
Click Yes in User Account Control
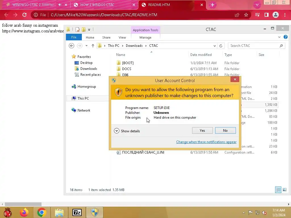(x=202, y=131)
